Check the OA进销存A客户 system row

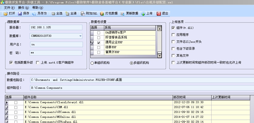(99, 33)
